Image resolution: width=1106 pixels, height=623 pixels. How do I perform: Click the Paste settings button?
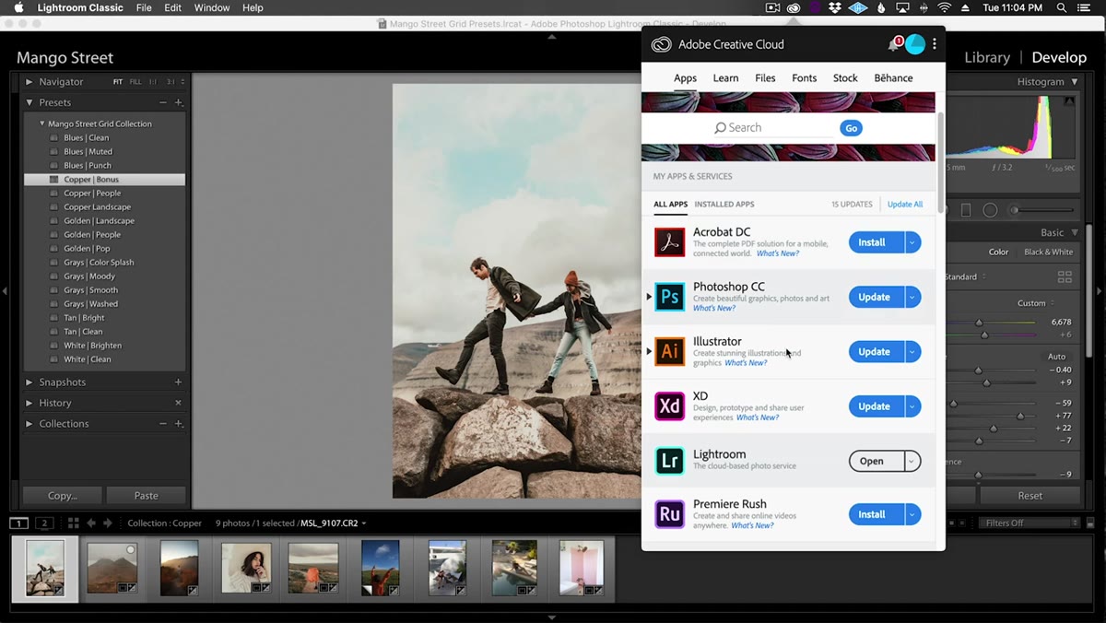146,495
